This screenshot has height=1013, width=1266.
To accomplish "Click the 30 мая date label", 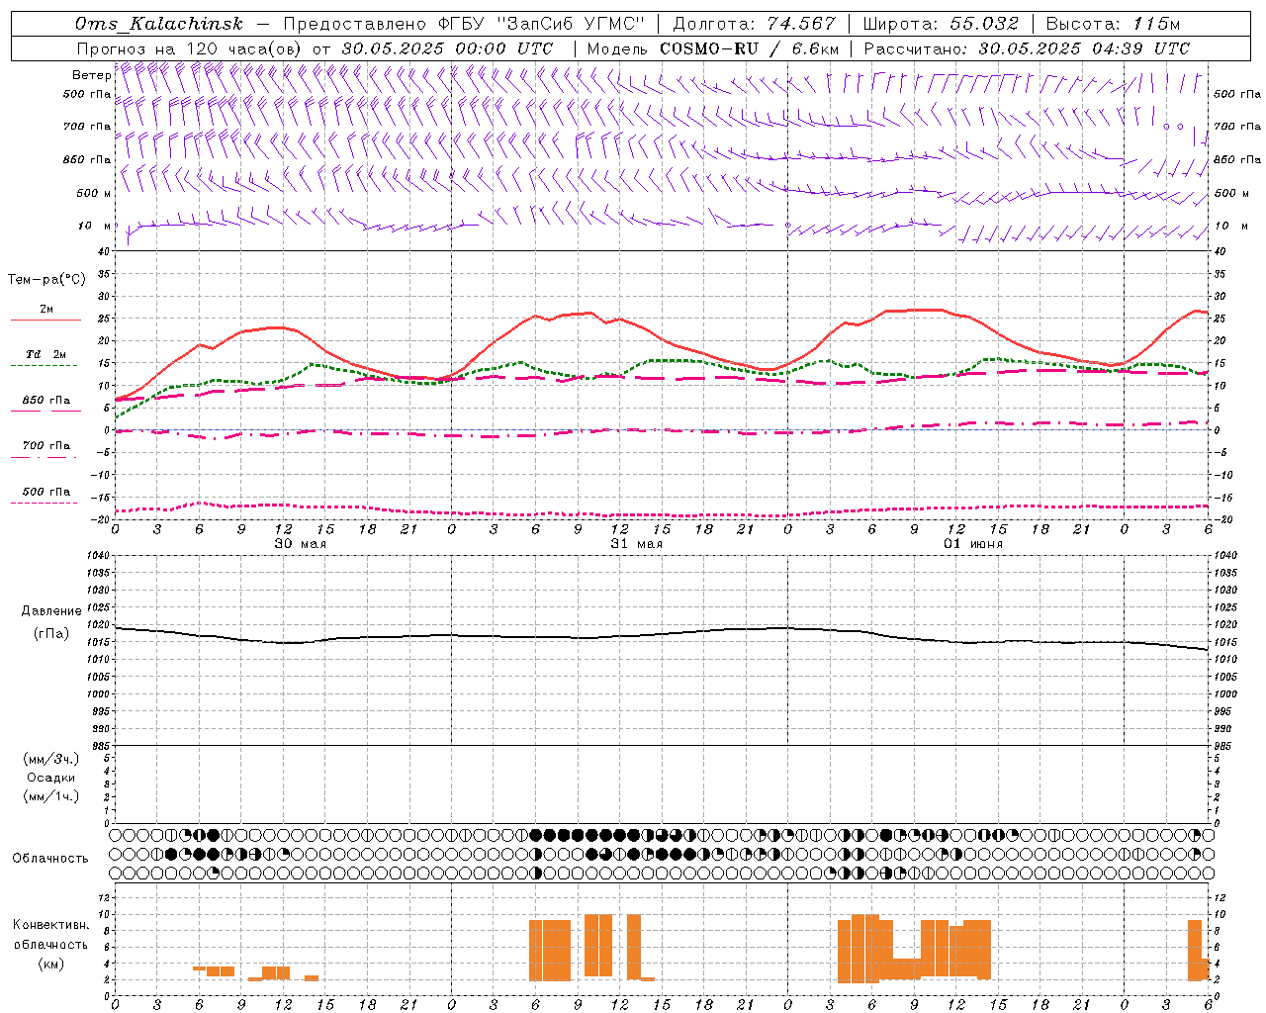I will 300,544.
